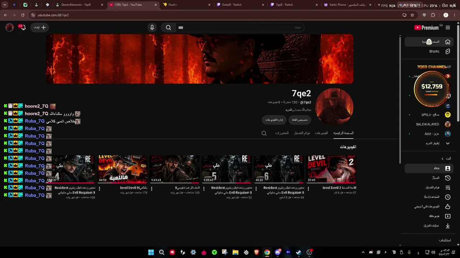Open the oPiiLz subscription channel
Screen dimensions: 460x258
tap(428, 115)
